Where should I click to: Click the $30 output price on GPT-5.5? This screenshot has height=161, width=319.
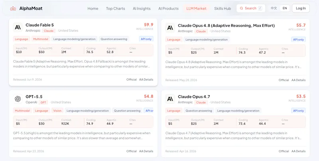pyautogui.click(x=41, y=124)
